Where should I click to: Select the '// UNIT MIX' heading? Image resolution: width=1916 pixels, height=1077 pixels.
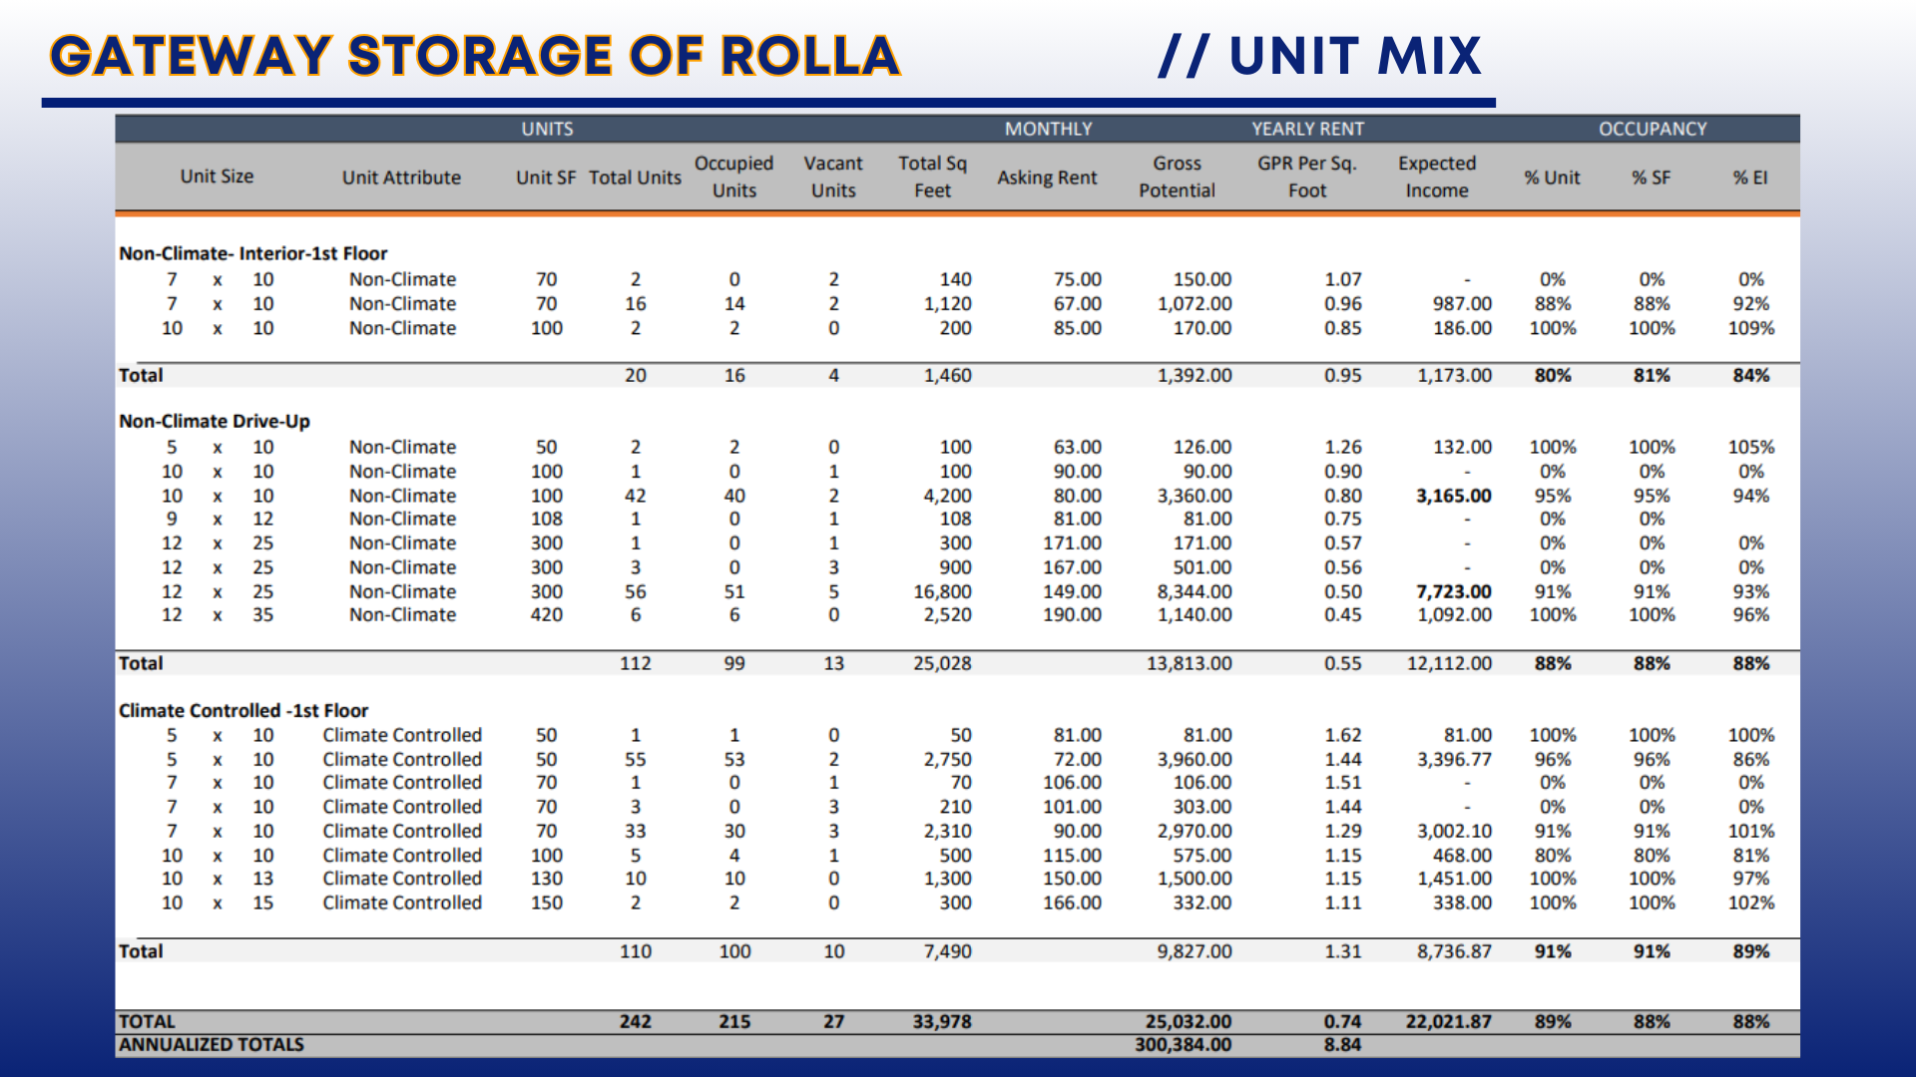click(1319, 56)
